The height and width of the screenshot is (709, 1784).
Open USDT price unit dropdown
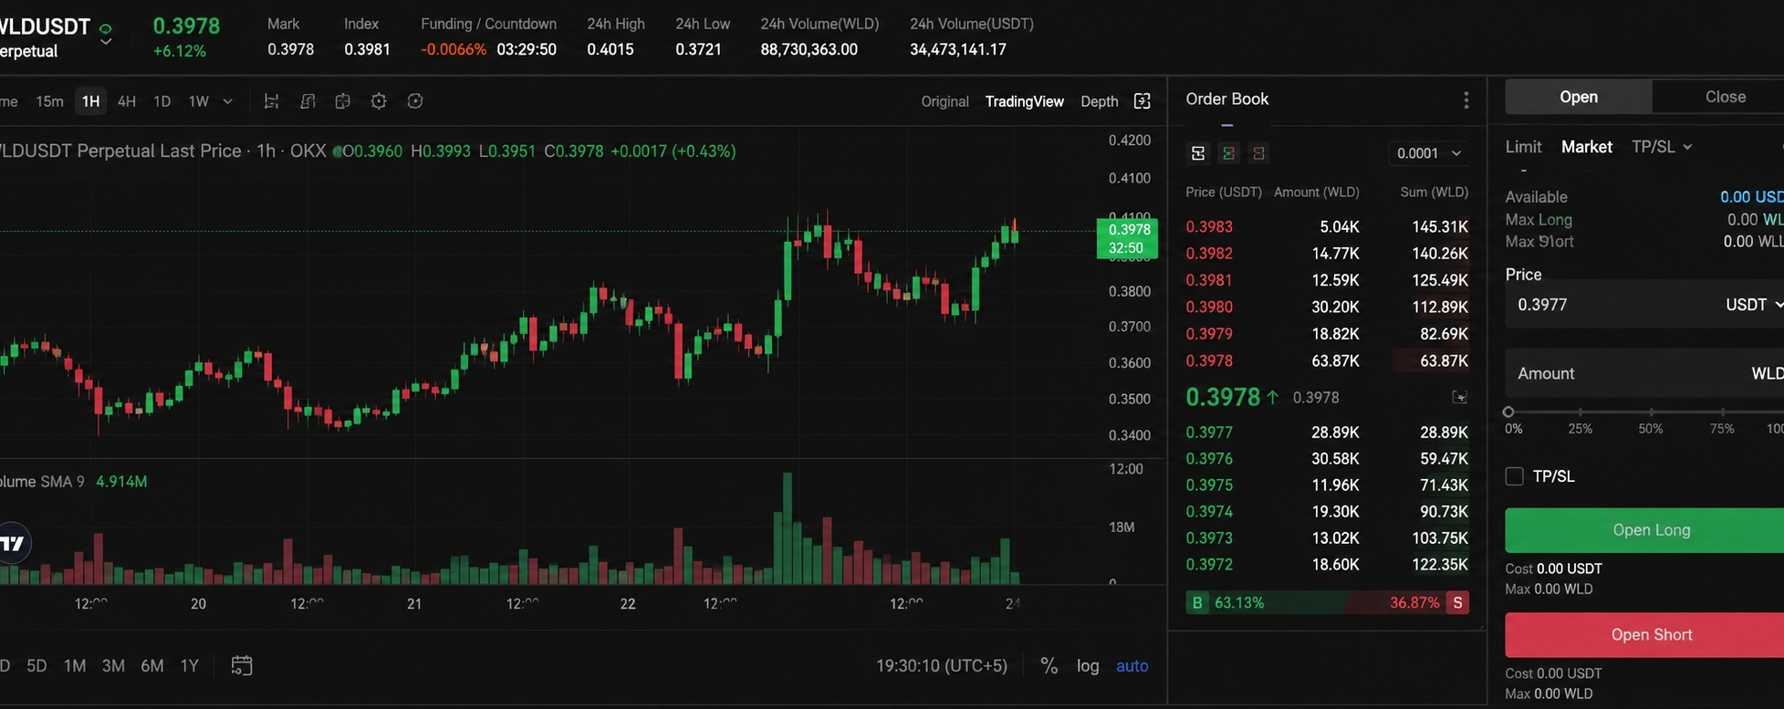click(1753, 305)
